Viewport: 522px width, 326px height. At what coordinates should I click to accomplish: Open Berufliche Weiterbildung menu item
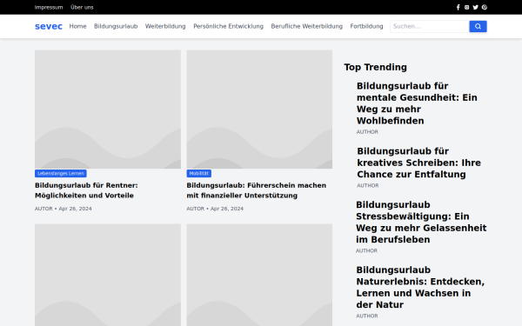[x=306, y=26]
